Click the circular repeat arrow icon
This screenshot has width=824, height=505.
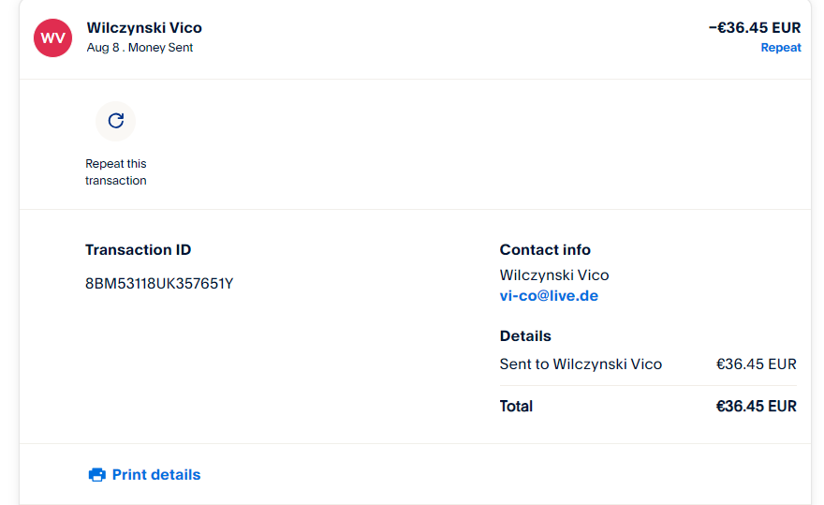pyautogui.click(x=115, y=121)
